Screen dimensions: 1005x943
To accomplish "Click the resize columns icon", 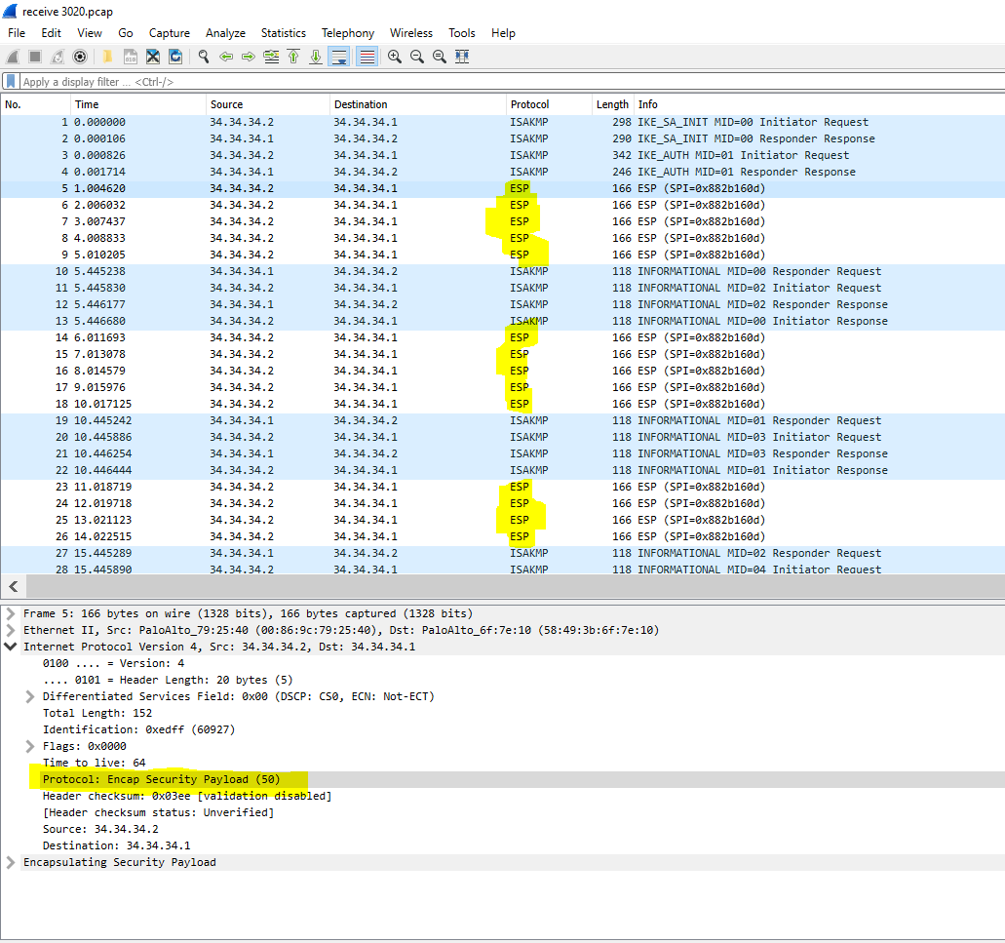I will 462,57.
